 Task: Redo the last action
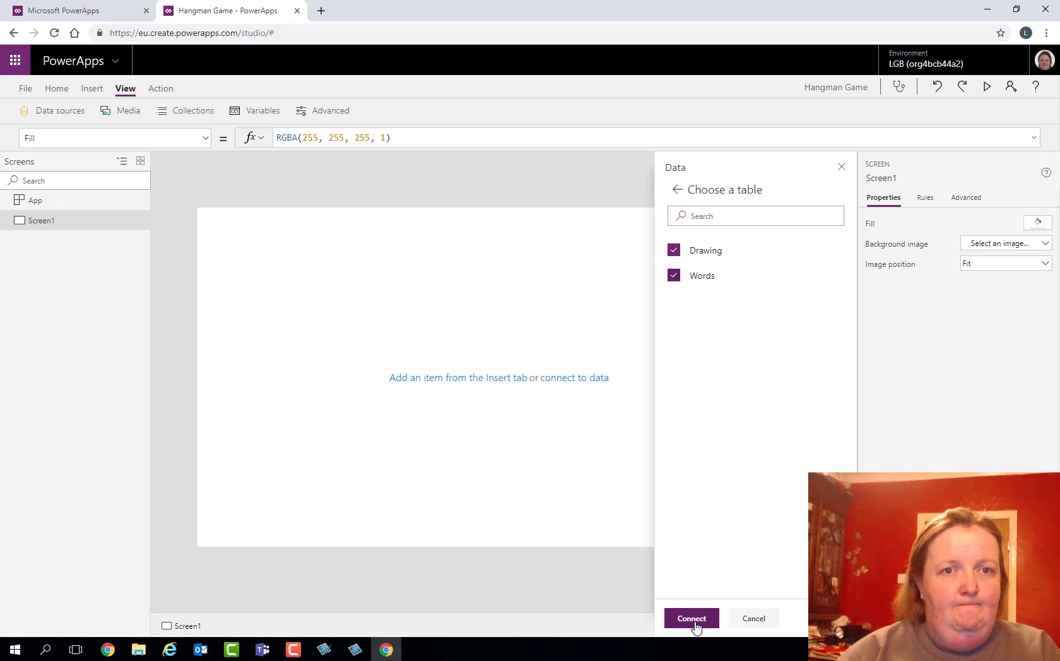coord(962,87)
